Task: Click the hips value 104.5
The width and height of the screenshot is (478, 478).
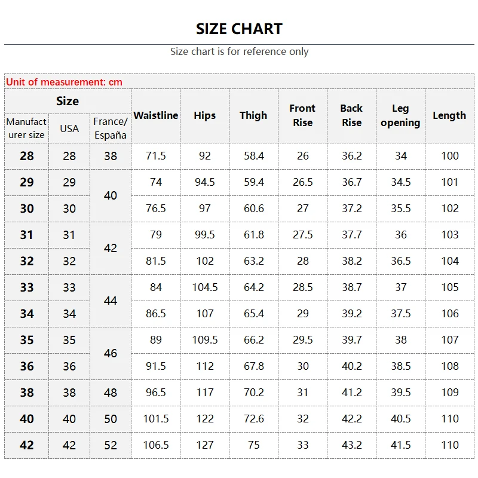Action: pos(204,287)
